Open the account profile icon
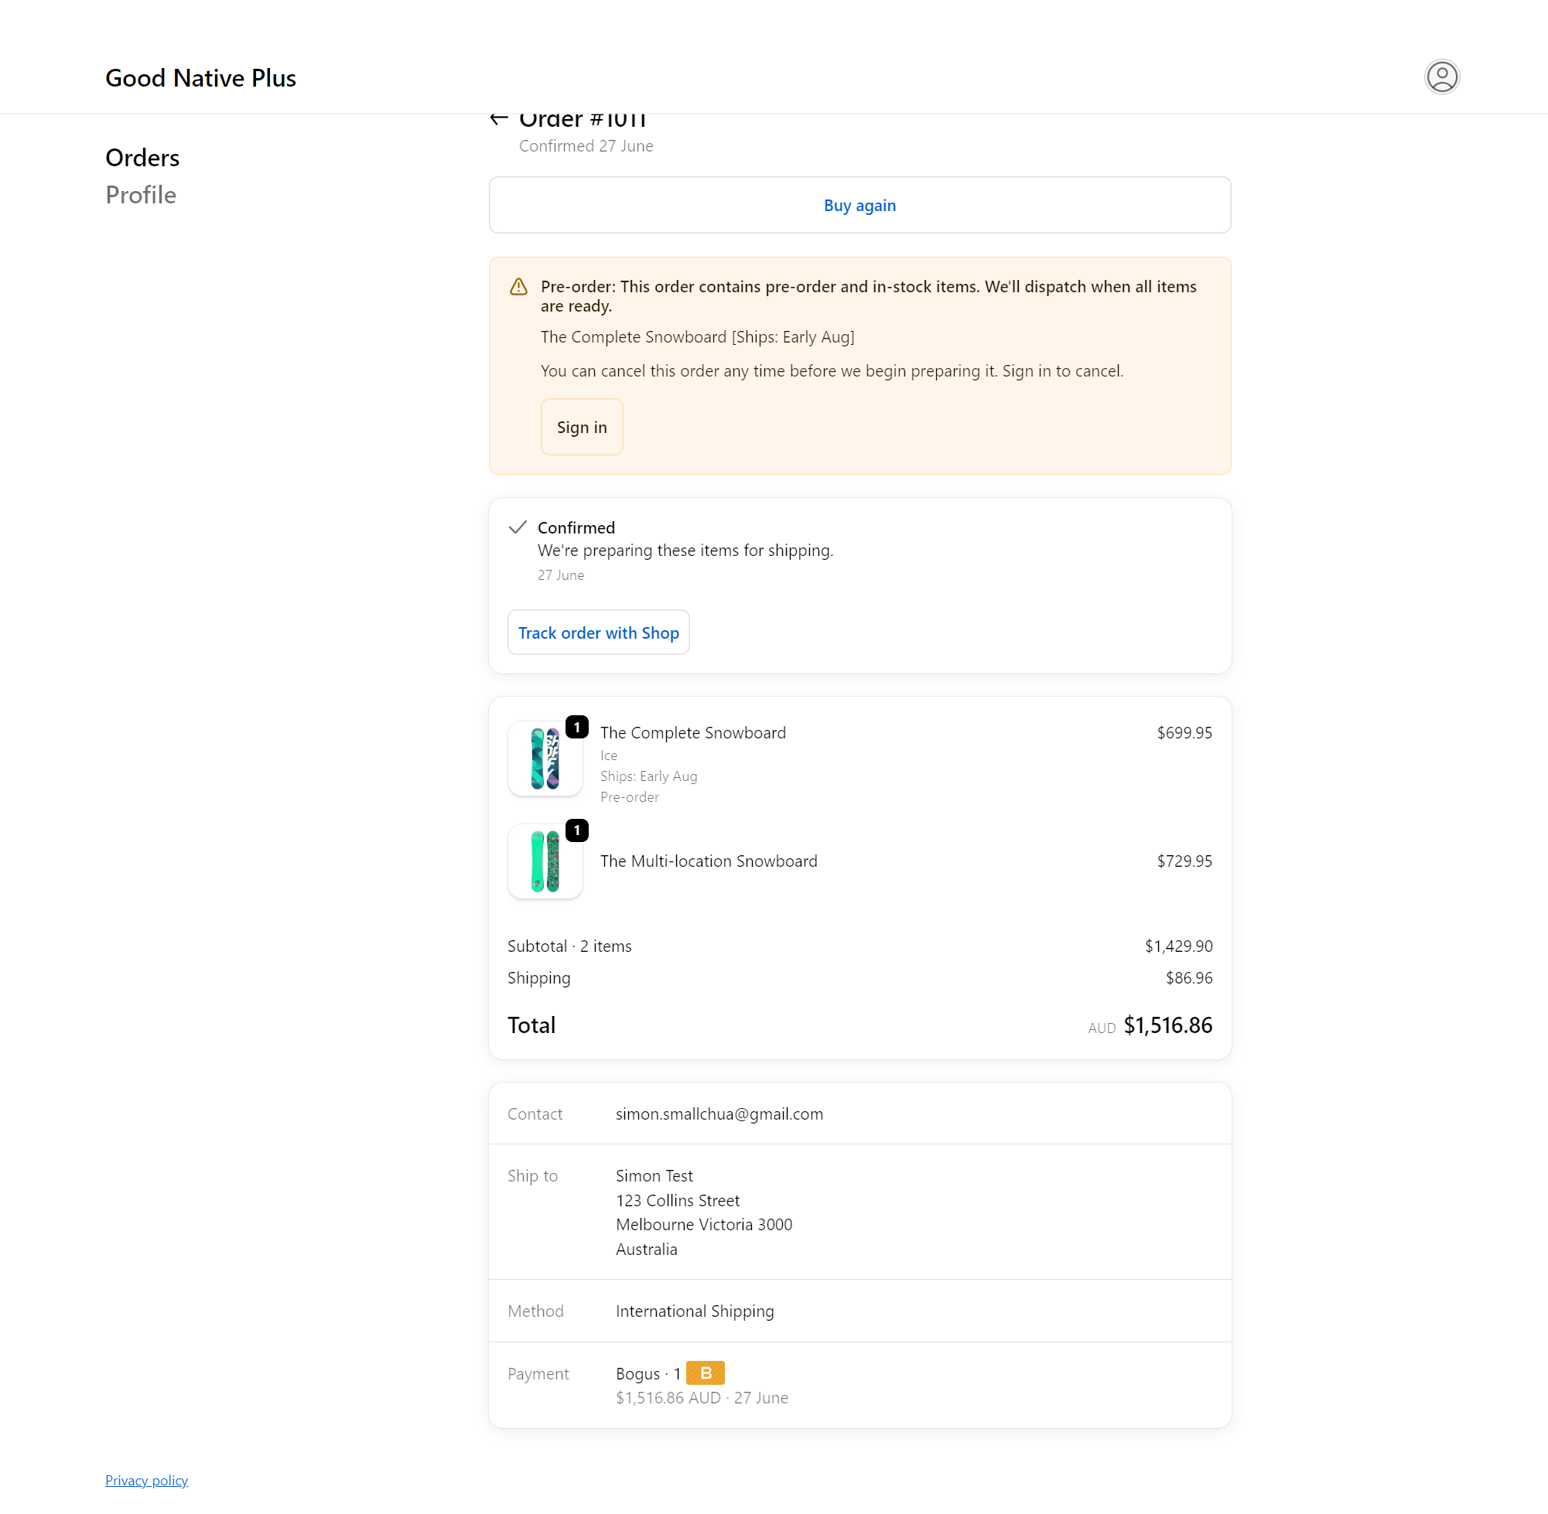 click(1441, 77)
